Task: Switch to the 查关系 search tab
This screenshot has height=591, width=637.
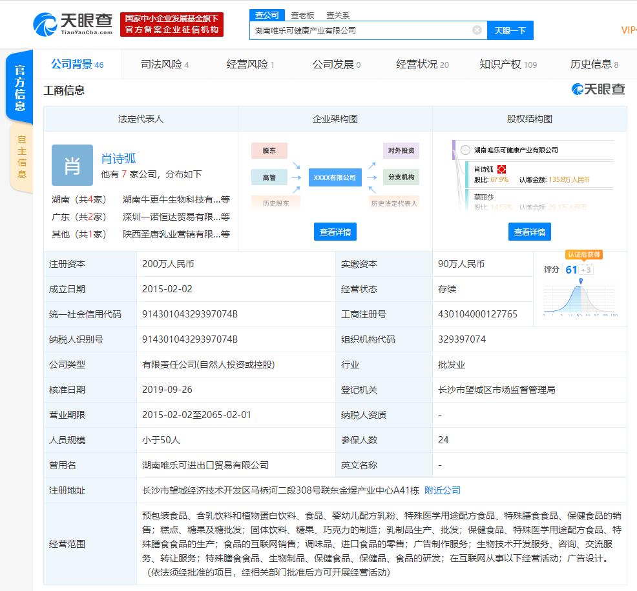Action: point(338,15)
